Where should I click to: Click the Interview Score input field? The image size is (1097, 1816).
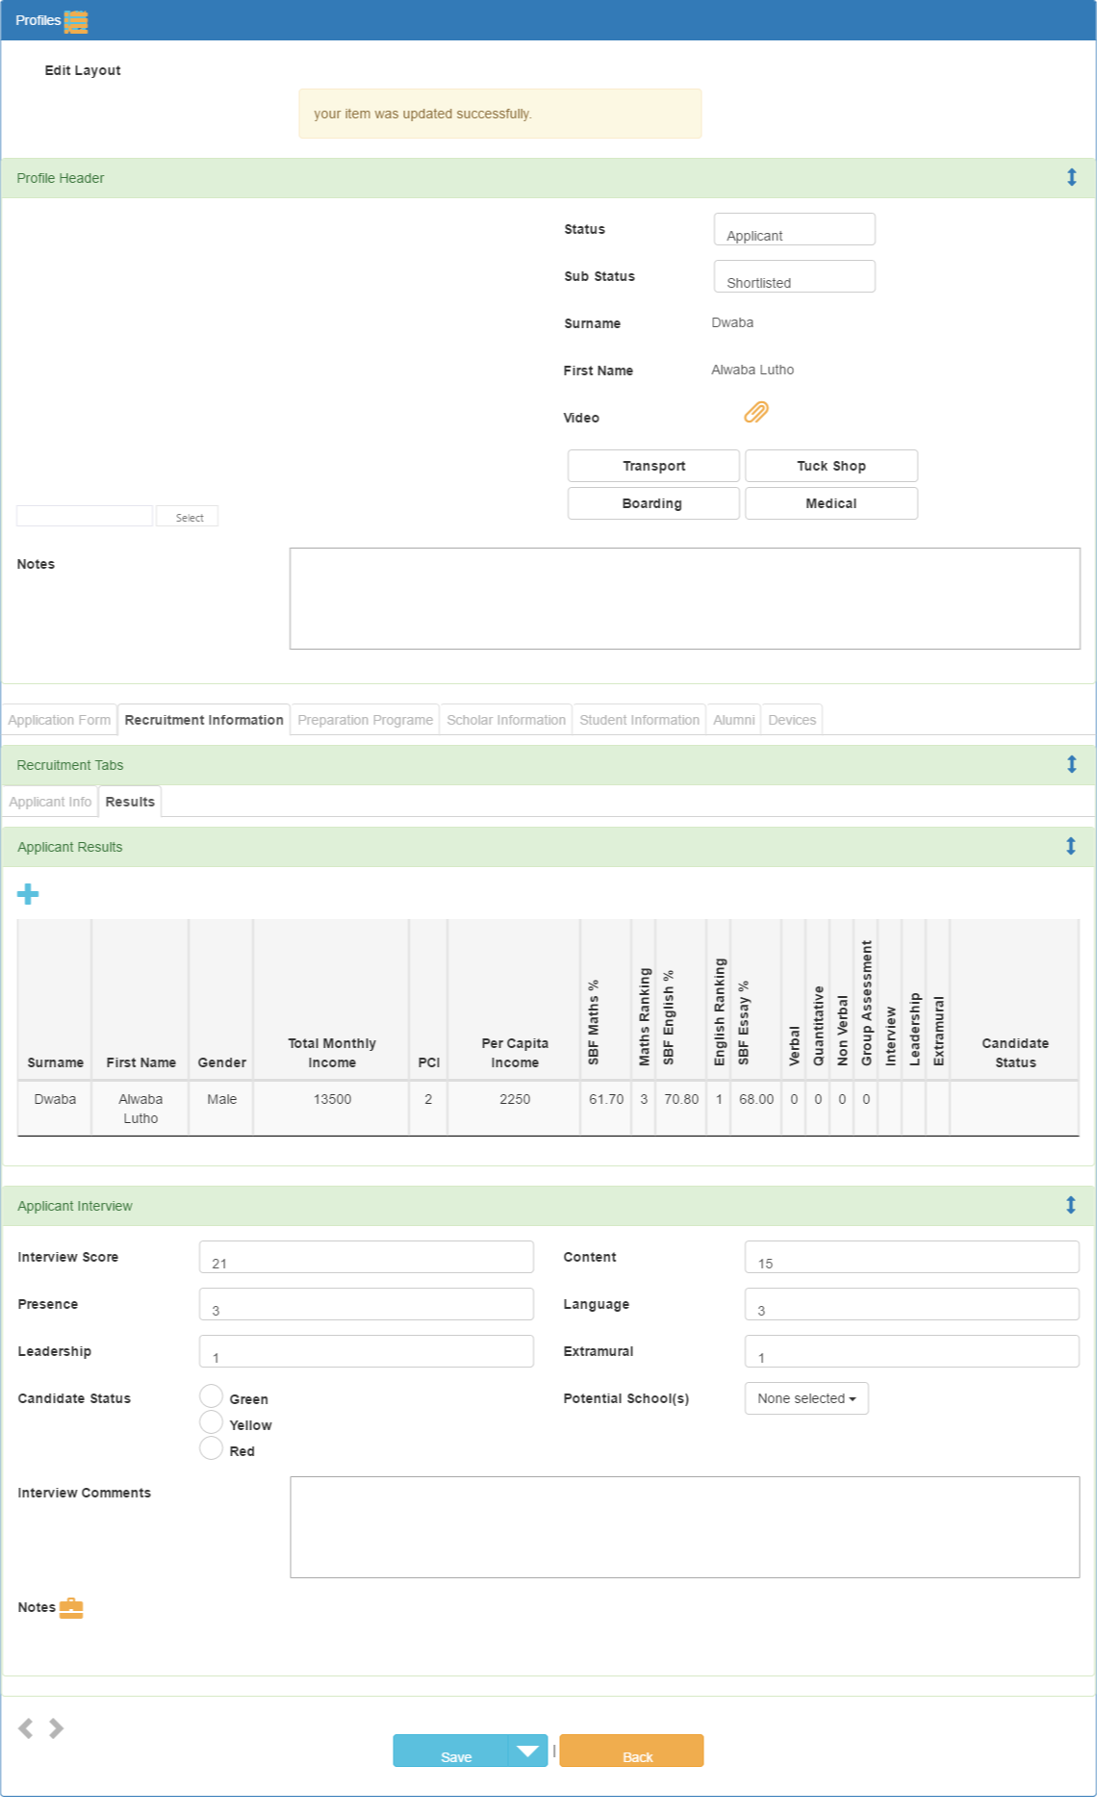367,1257
